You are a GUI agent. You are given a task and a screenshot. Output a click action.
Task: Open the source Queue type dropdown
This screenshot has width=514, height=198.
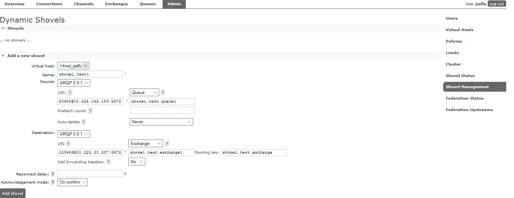point(144,93)
